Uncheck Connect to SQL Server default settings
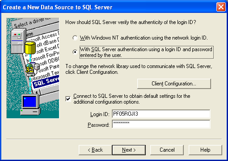This screenshot has height=161, width=228. 68,99
